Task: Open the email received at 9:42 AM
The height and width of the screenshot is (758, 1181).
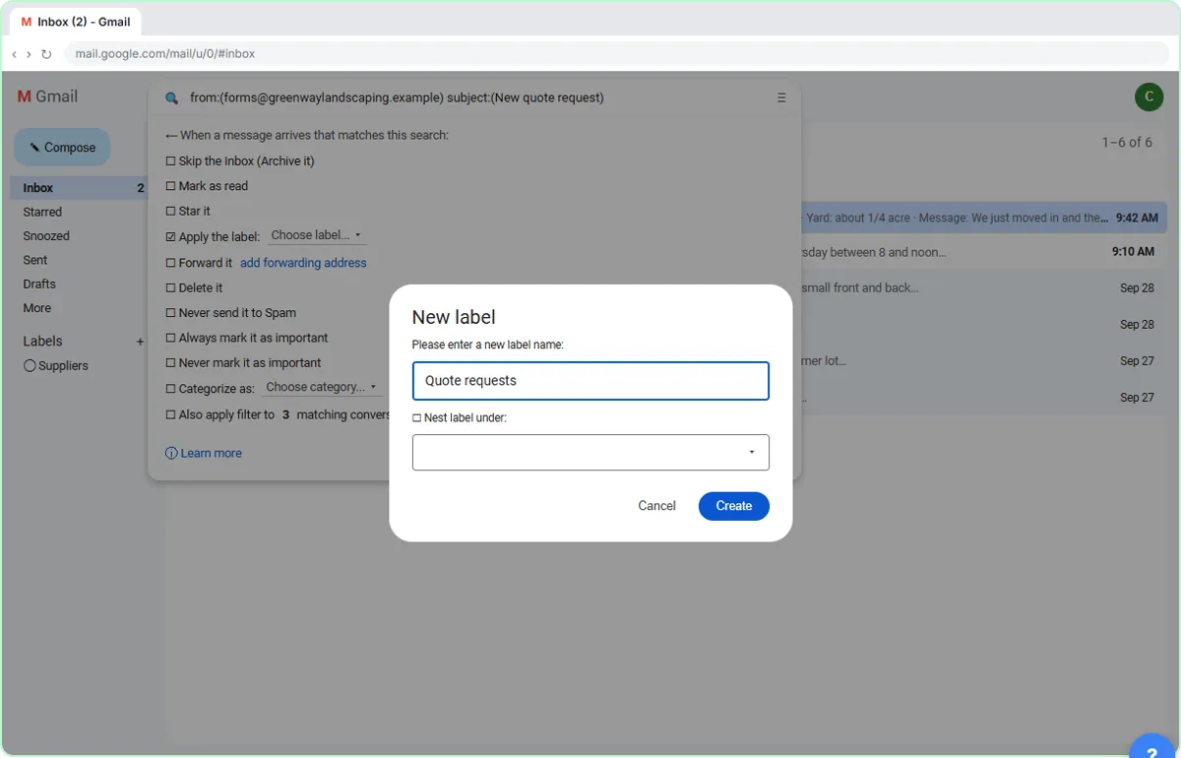Action: 984,219
